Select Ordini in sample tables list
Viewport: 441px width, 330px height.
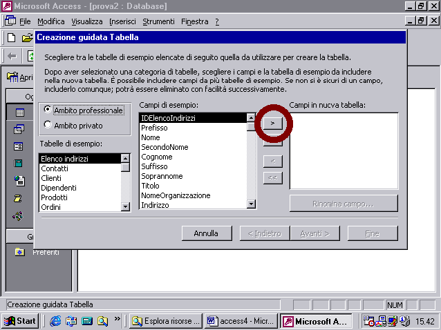80,207
